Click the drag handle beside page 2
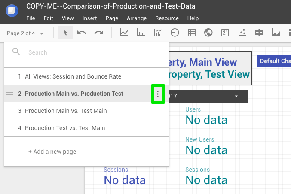This screenshot has width=291, height=194. 9,94
